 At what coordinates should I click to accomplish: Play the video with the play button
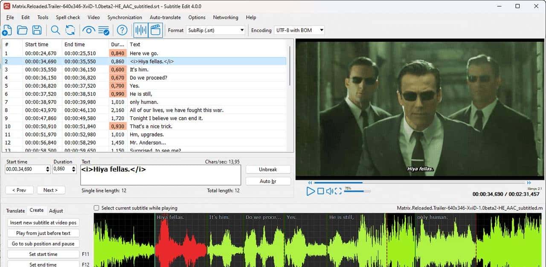click(x=311, y=191)
